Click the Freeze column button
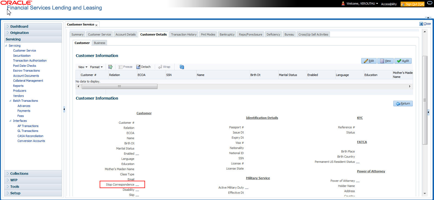The image size is (434, 200). [125, 67]
